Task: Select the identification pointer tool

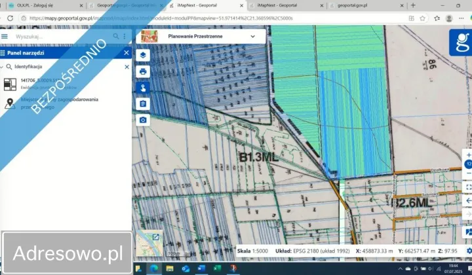Action: pyautogui.click(x=144, y=88)
